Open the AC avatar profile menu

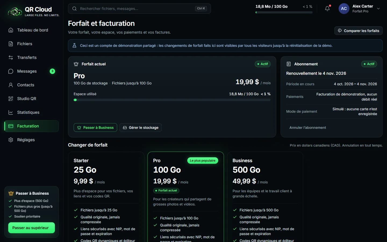(344, 9)
